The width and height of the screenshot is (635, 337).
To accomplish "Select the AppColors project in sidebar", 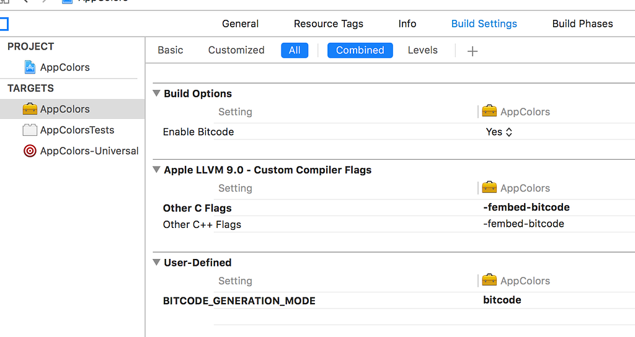I will 64,67.
